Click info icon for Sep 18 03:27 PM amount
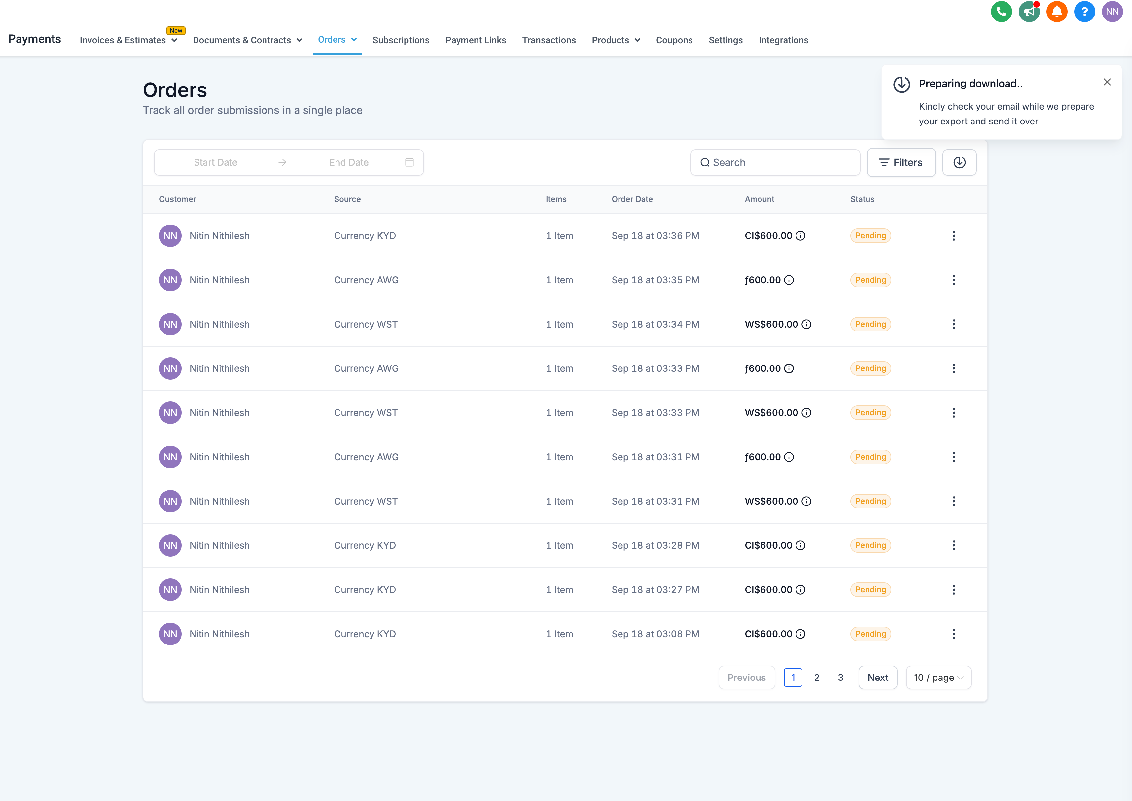1132x801 pixels. point(800,589)
